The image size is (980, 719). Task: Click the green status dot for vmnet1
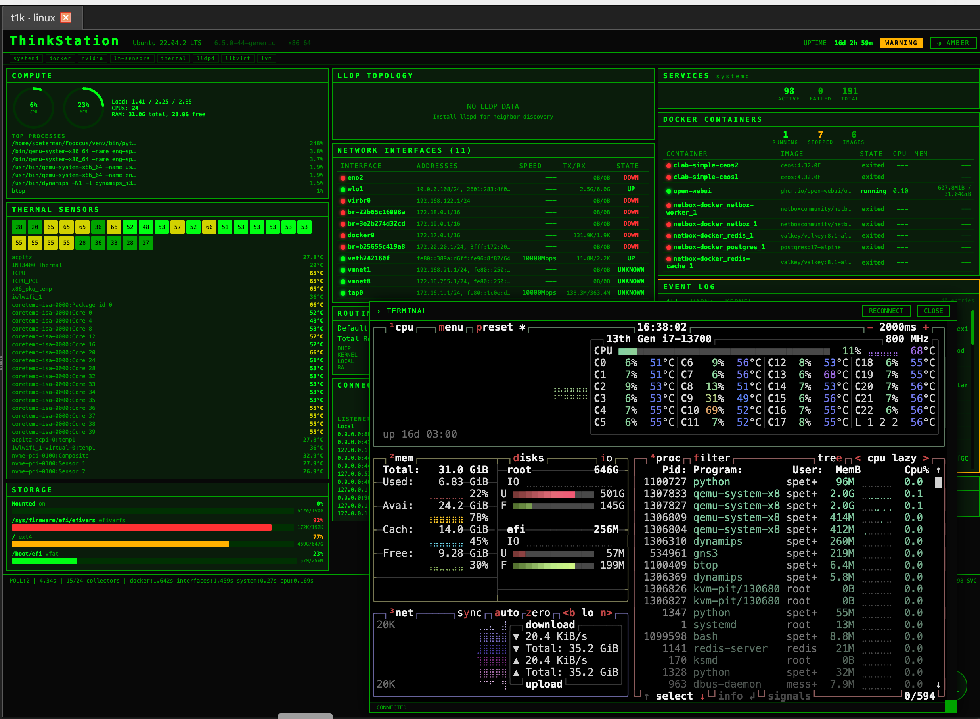point(343,270)
